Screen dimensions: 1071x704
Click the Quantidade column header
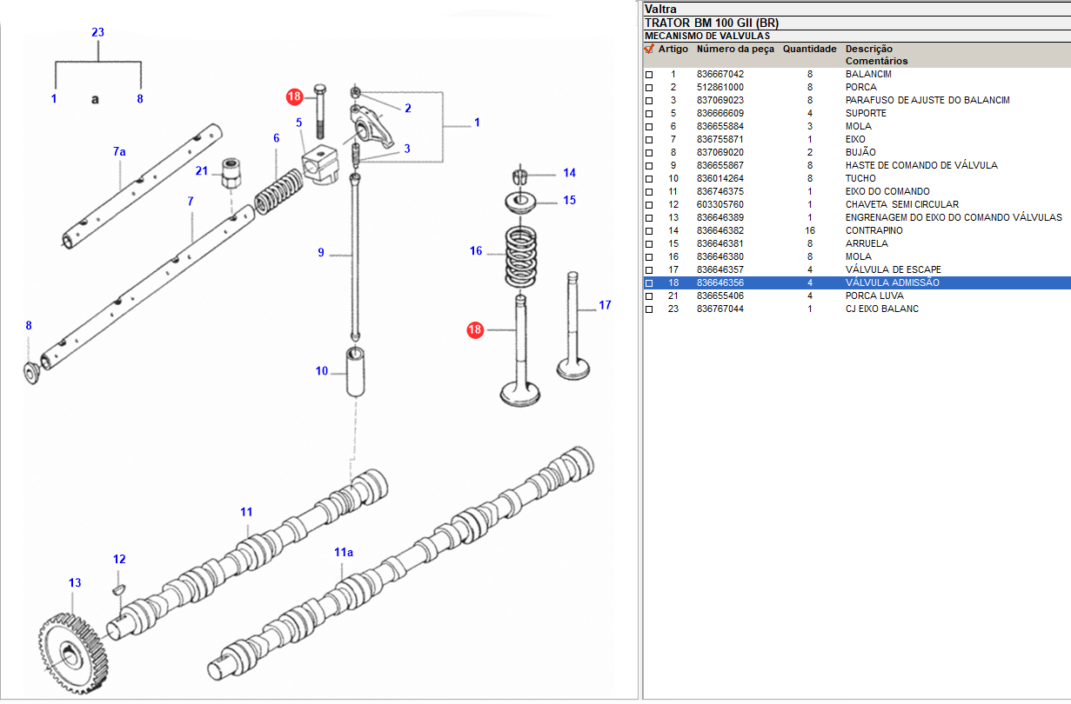click(809, 50)
